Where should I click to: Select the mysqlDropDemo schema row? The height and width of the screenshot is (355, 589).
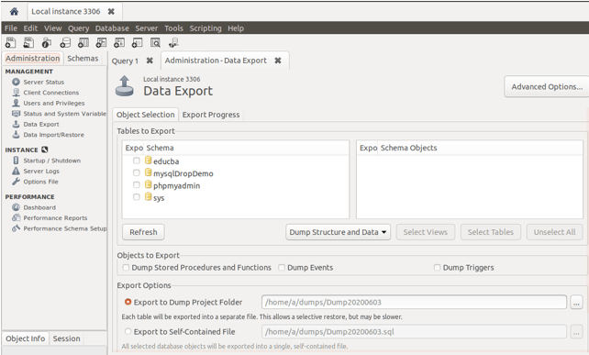pos(236,173)
